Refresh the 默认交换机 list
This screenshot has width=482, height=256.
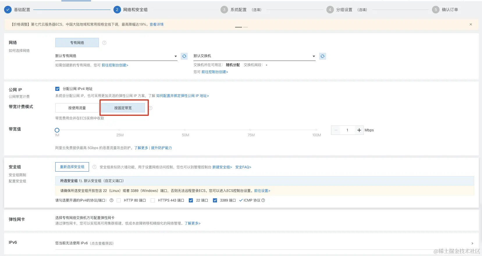tap(322, 56)
